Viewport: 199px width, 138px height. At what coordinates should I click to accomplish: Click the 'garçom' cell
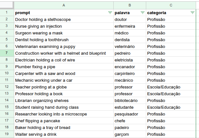(x=130, y=134)
